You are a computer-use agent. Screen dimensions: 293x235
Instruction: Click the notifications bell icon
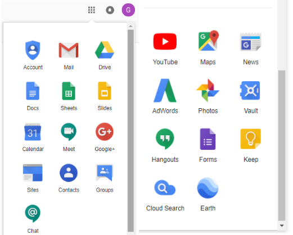[x=110, y=10]
